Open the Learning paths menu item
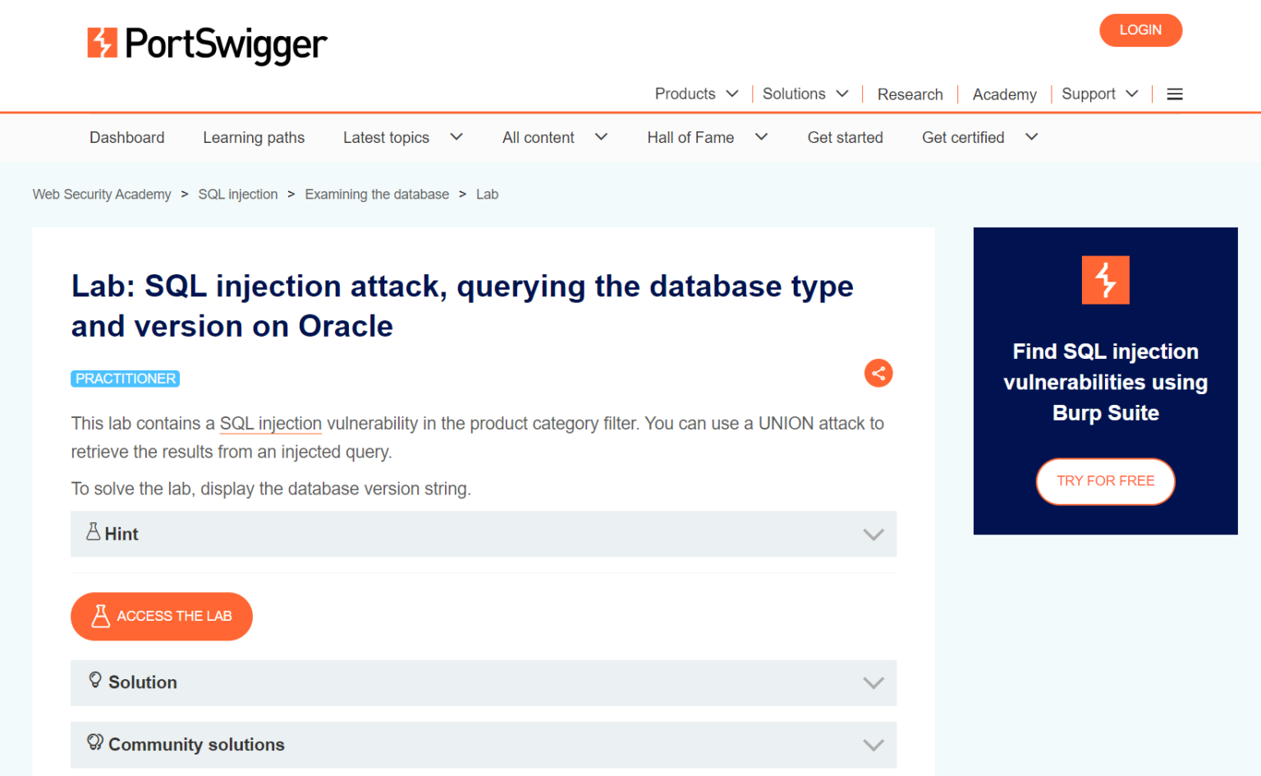This screenshot has width=1261, height=776. 254,138
